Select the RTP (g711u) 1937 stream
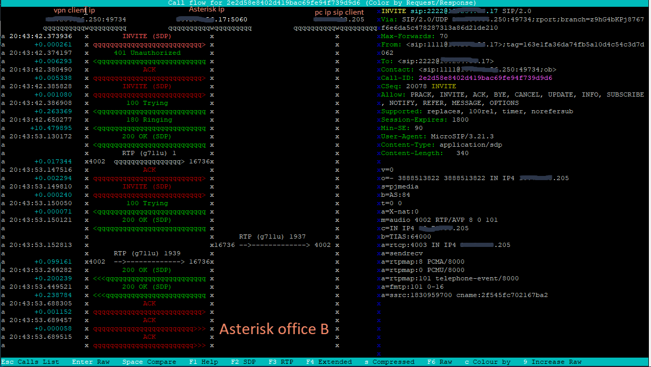 [x=272, y=236]
